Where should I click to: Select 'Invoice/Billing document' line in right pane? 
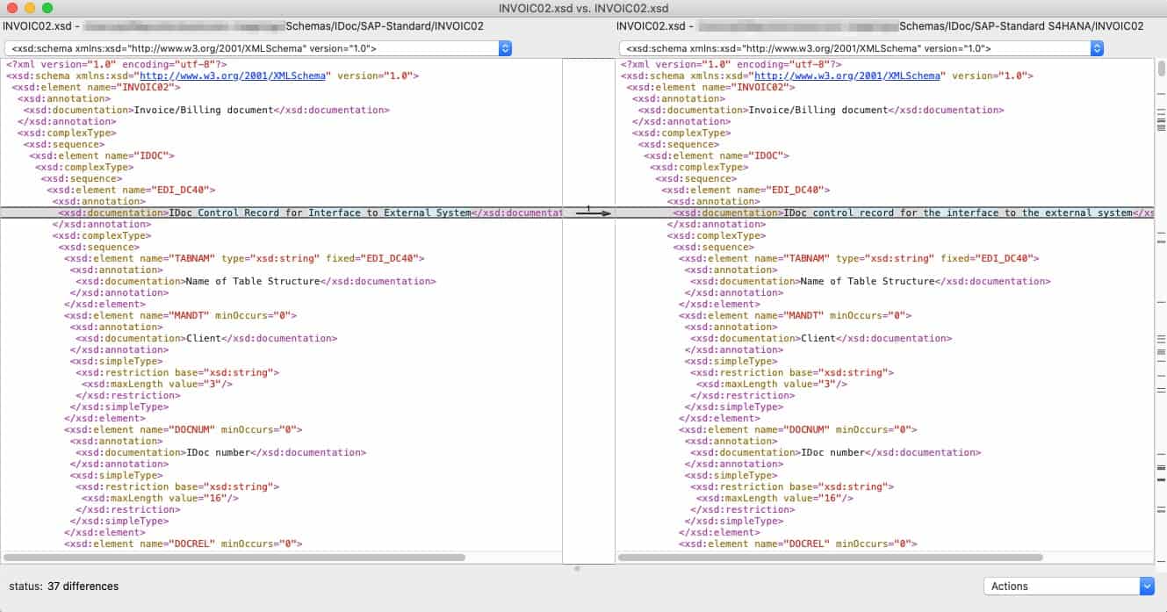(x=820, y=110)
